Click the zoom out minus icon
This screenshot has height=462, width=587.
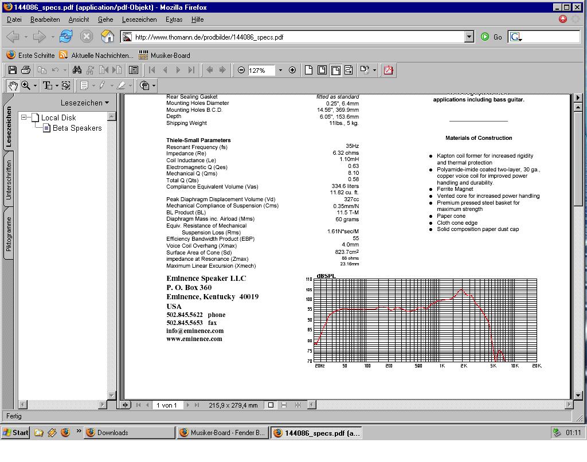pos(241,70)
